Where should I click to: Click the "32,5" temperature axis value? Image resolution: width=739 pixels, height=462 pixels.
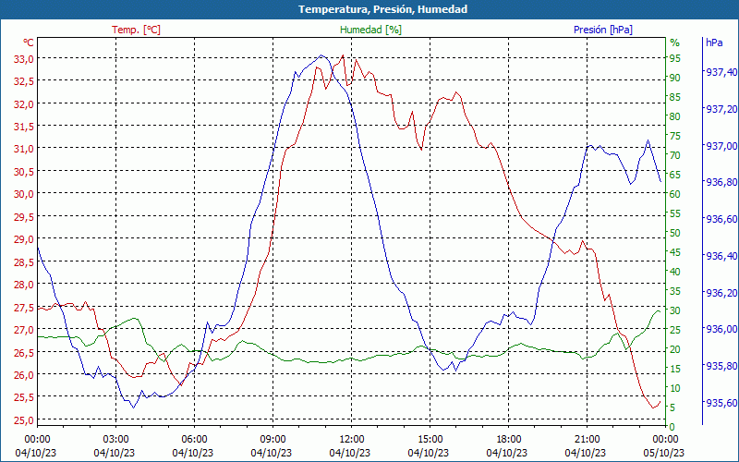pyautogui.click(x=24, y=81)
